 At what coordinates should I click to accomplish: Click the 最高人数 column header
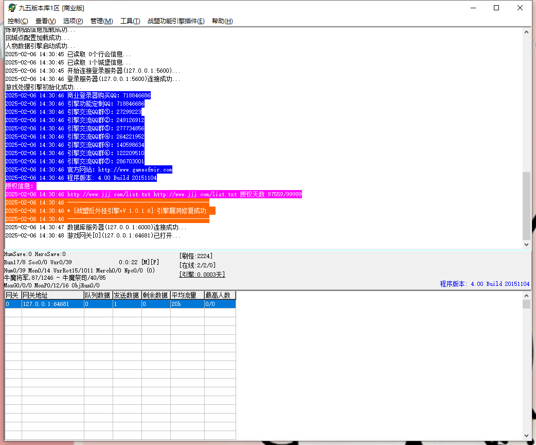pyautogui.click(x=220, y=295)
